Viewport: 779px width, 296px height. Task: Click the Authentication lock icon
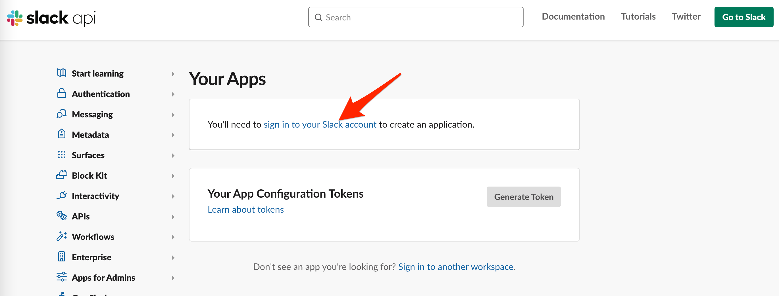point(61,94)
